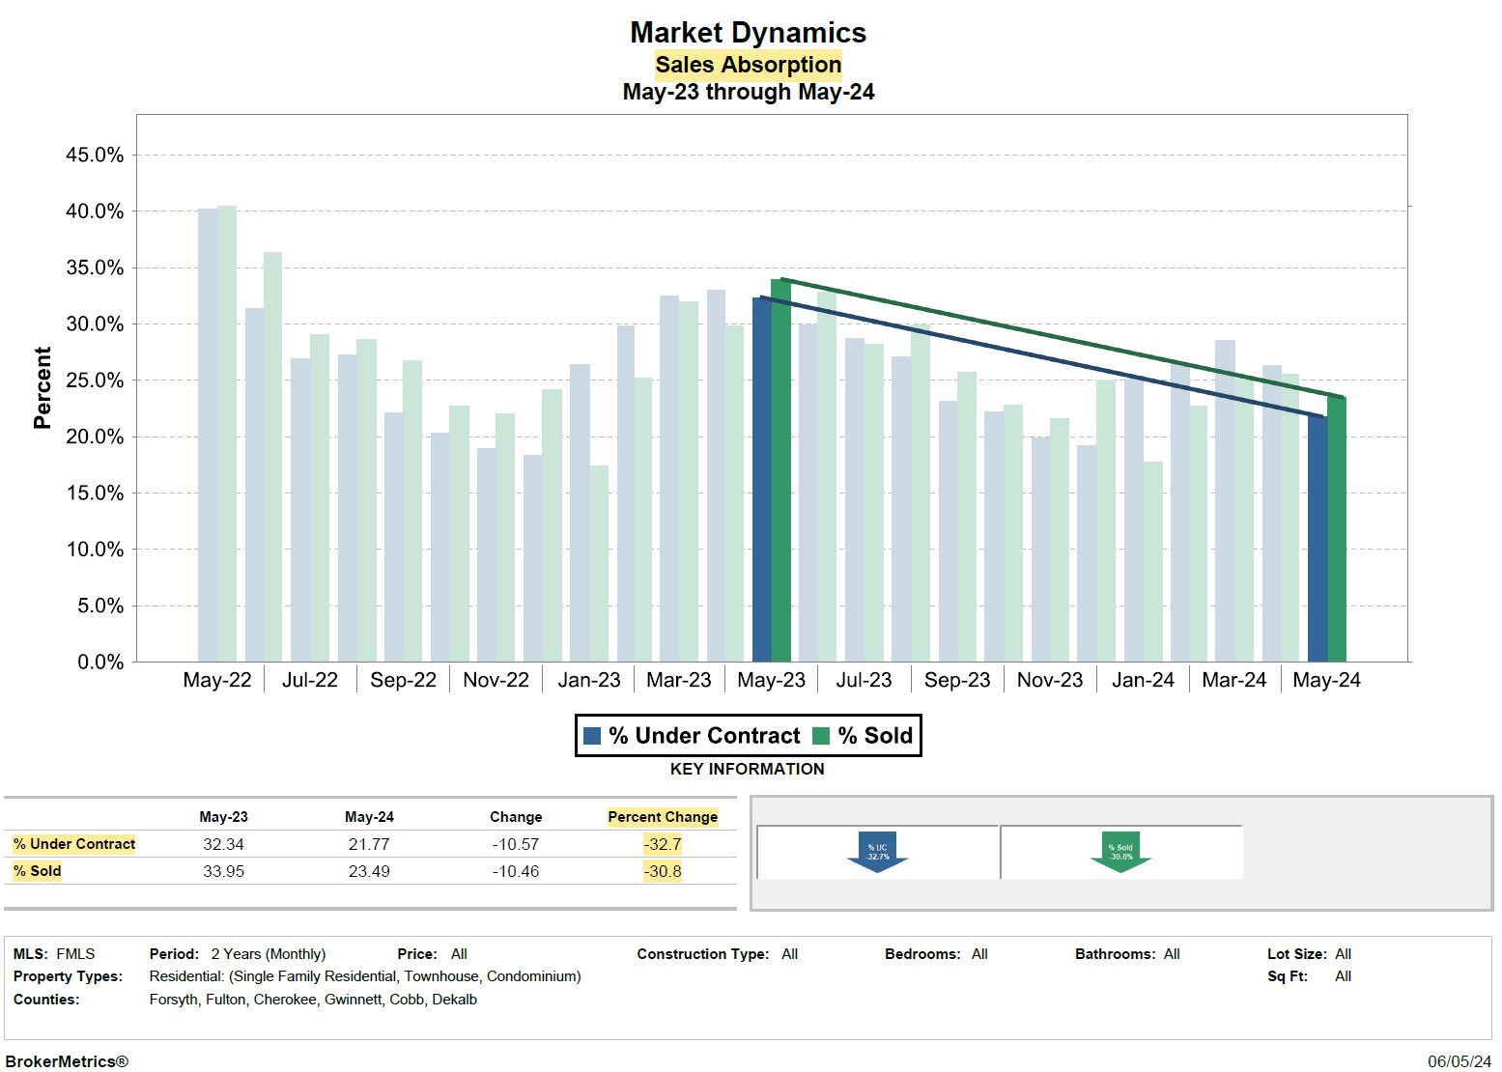Select the dark blue May-23 bar
This screenshot has height=1072, width=1502.
[761, 483]
